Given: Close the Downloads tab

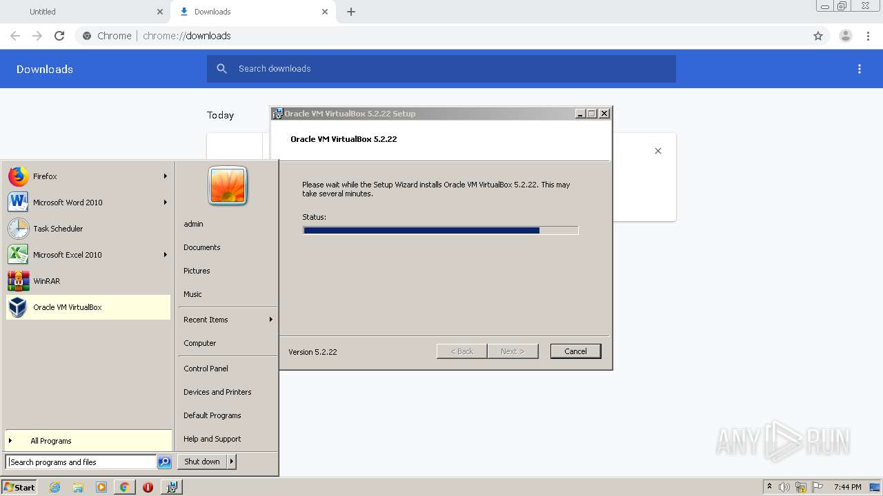Looking at the screenshot, I should click(325, 12).
